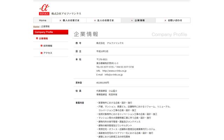Click the 役員 row label
The height and width of the screenshot is (140, 224).
click(x=78, y=91)
